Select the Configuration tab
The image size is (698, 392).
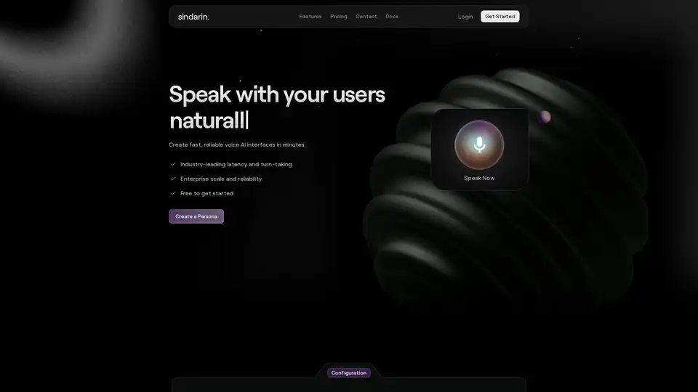coord(348,373)
